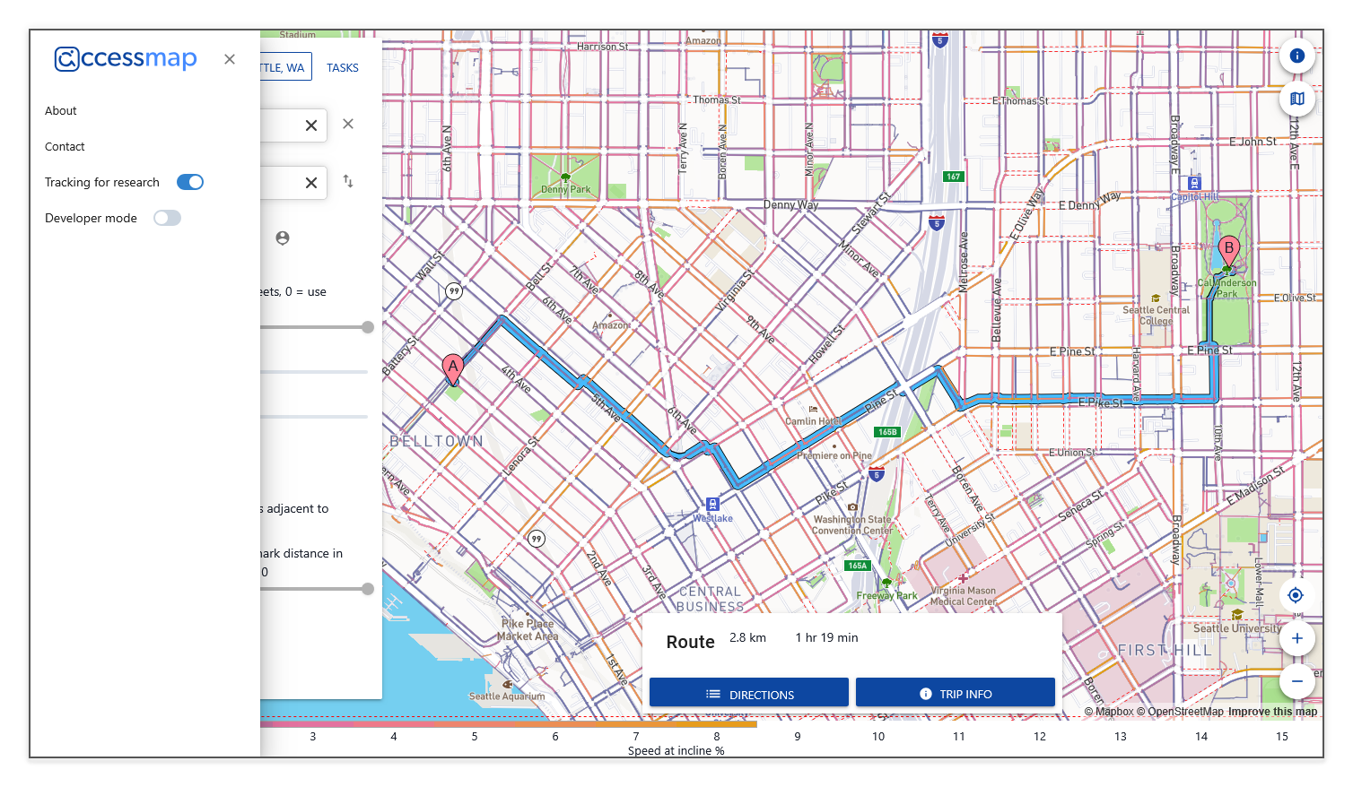Open the map info button
The height and width of the screenshot is (787, 1353).
point(1296,56)
